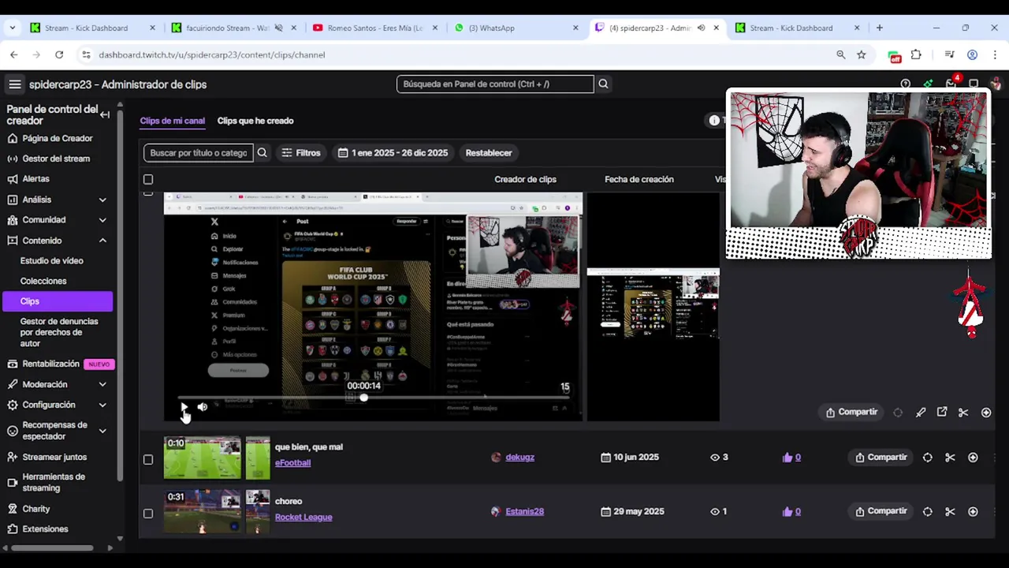Open the browser extensions puzzle icon
This screenshot has height=568, width=1009.
(x=916, y=54)
